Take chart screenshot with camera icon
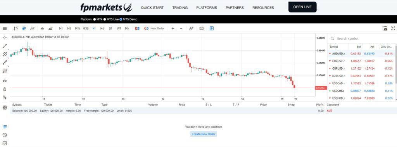This screenshot has width=397, height=147. (385, 29)
